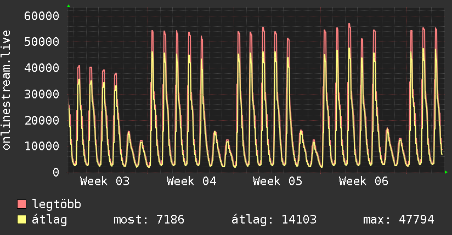Click the 10000 y-axis tick label
Image resolution: width=452 pixels, height=235 pixels.
(x=42, y=146)
